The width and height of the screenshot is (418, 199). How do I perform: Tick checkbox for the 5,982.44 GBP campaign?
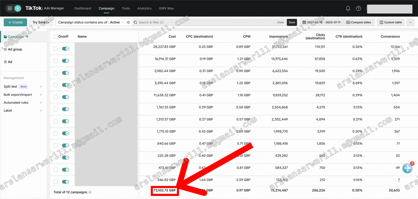click(56, 73)
